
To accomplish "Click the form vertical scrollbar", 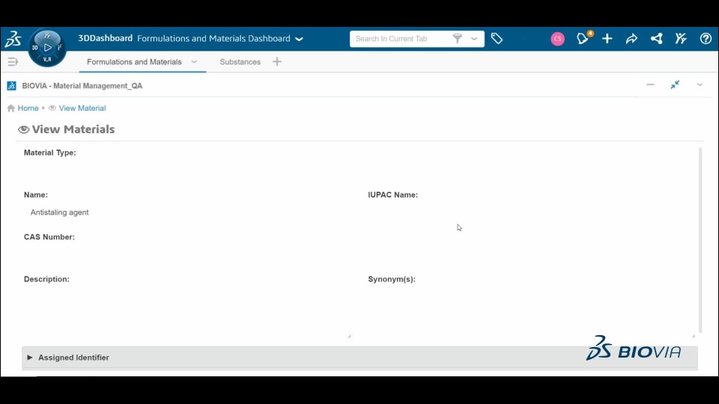I will (700, 239).
